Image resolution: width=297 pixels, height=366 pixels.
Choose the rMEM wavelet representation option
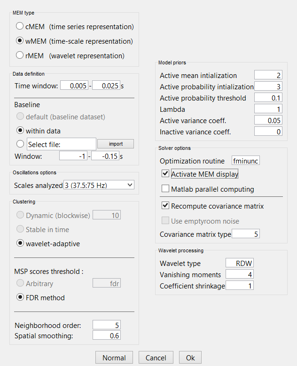pos(20,55)
